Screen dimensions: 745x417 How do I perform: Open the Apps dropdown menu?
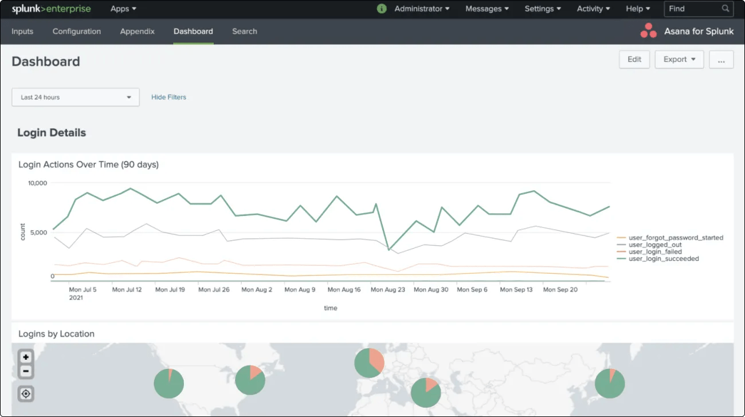[123, 9]
